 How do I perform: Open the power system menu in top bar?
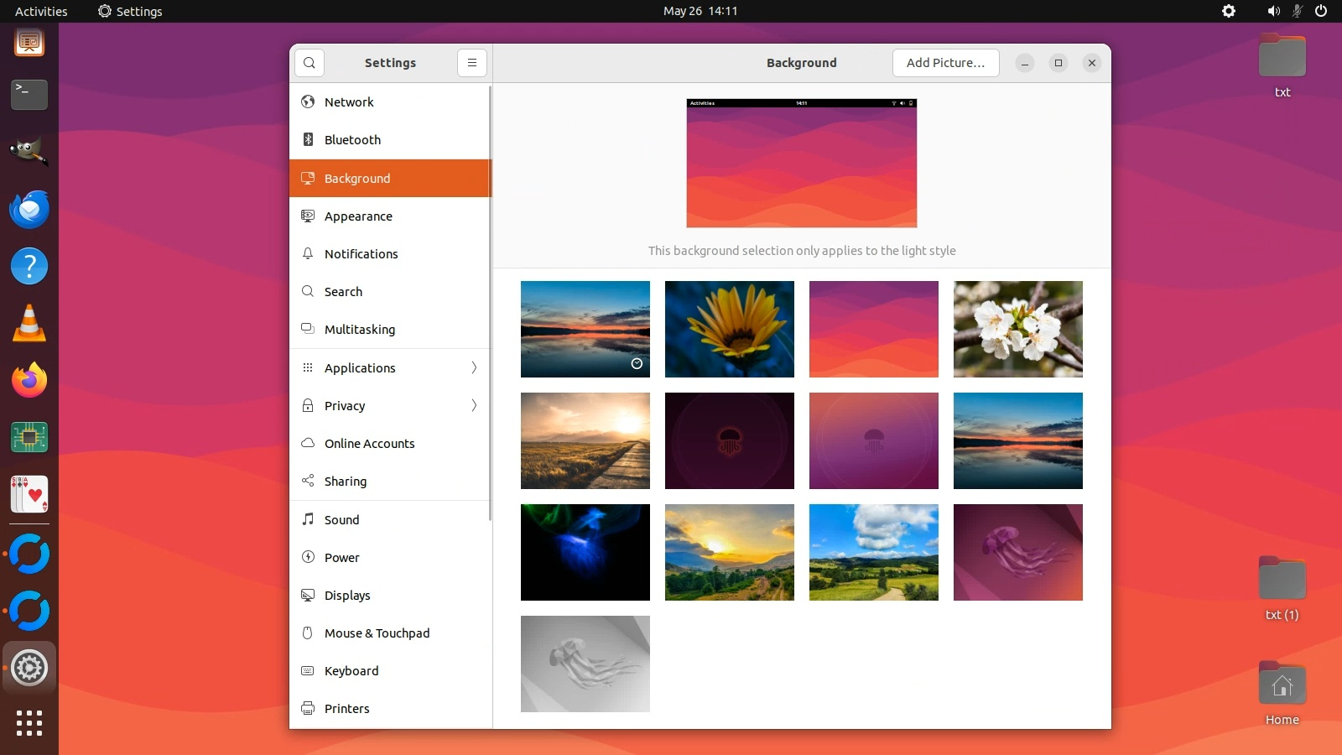(x=1321, y=11)
